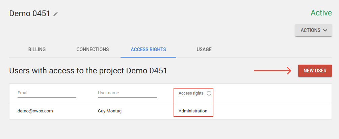Image resolution: width=339 pixels, height=139 pixels.
Task: Click the pencil edit icon beside Demo 0451
Action: click(x=56, y=14)
